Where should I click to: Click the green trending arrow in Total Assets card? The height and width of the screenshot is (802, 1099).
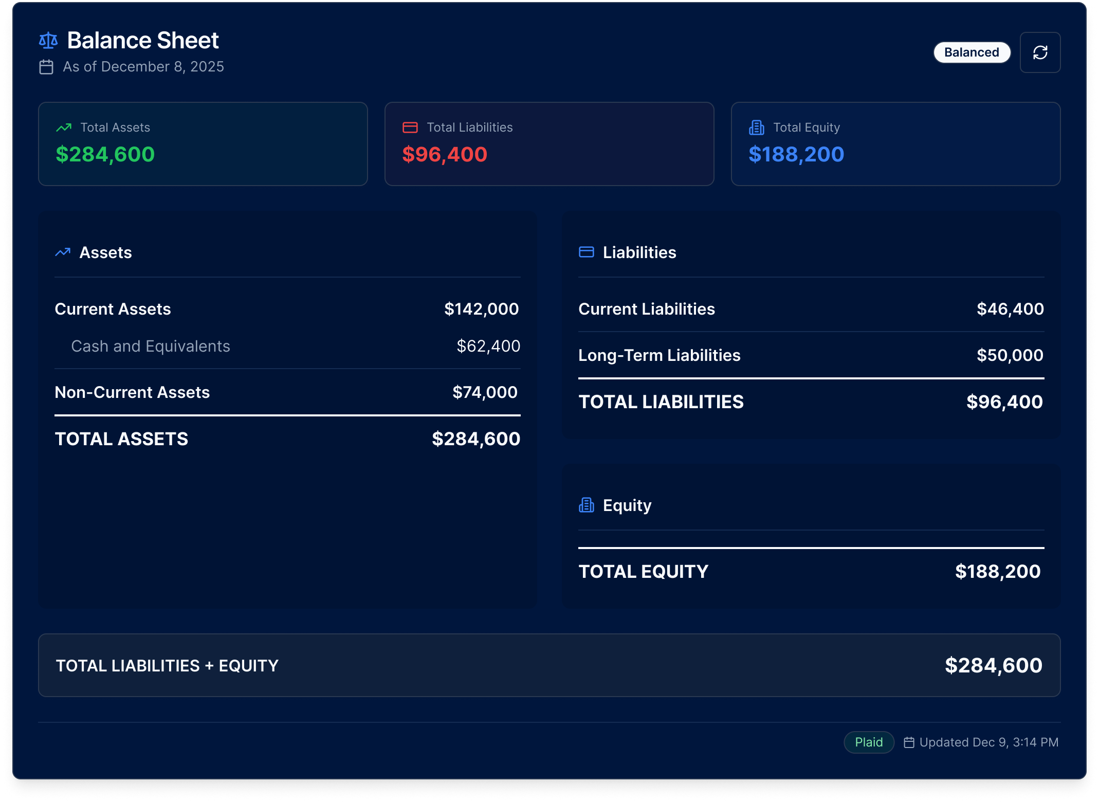[x=64, y=127]
